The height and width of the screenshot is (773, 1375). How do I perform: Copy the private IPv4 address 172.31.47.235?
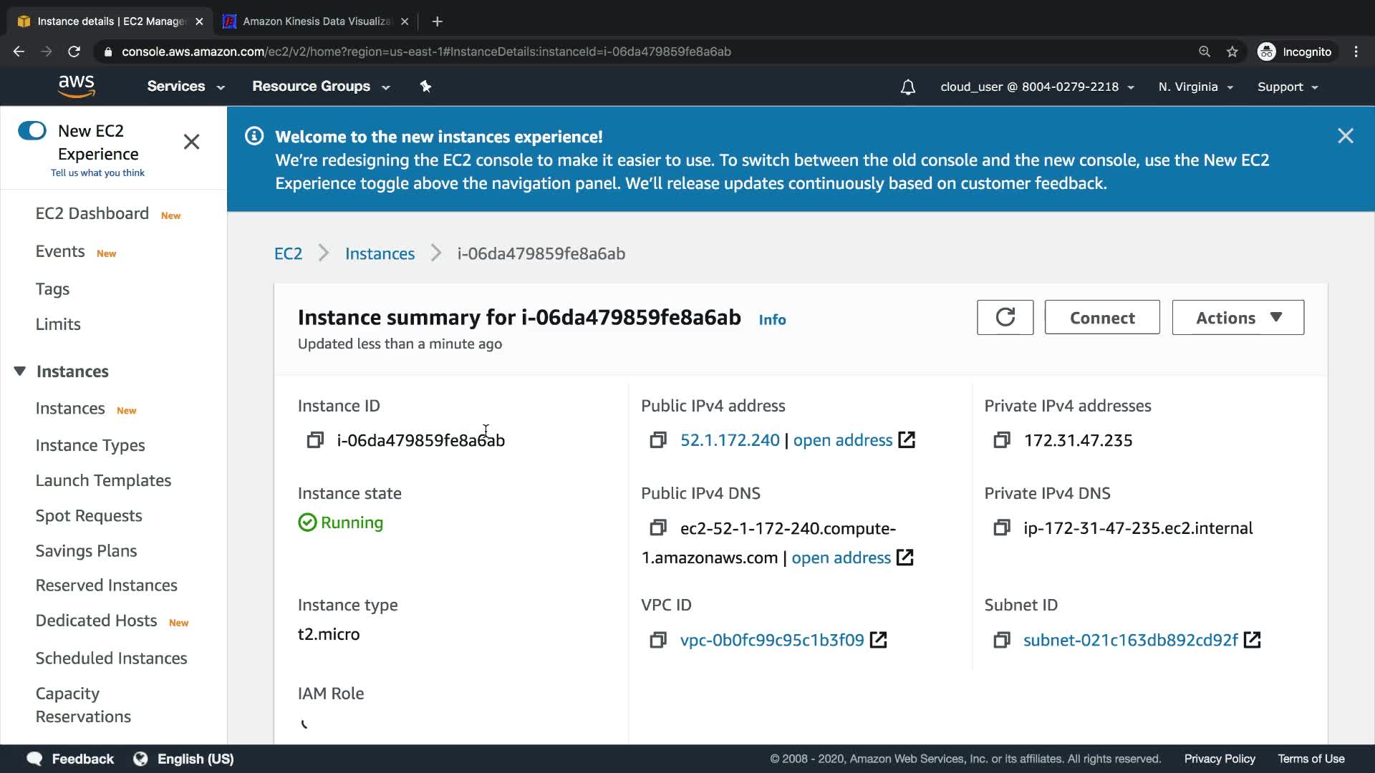1002,440
